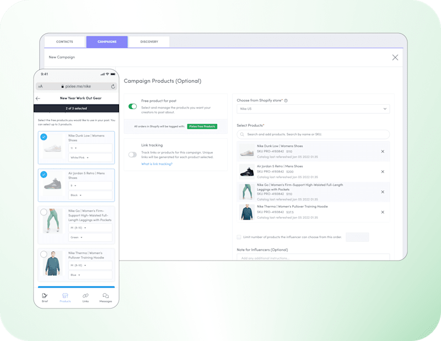Click help icon beside Shopify store label
441x341 pixels.
(x=286, y=100)
